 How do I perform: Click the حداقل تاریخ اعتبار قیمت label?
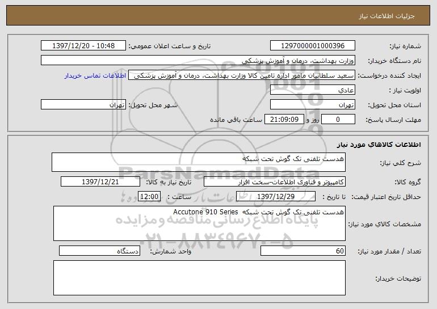click(386, 197)
